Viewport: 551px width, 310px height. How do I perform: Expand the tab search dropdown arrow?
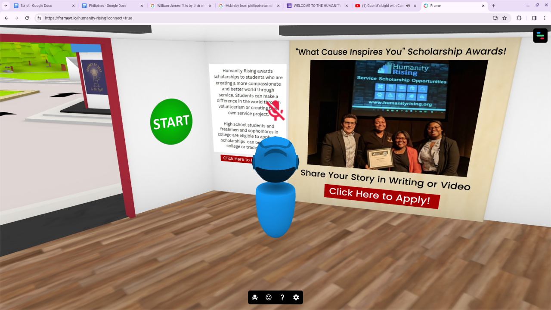point(6,6)
